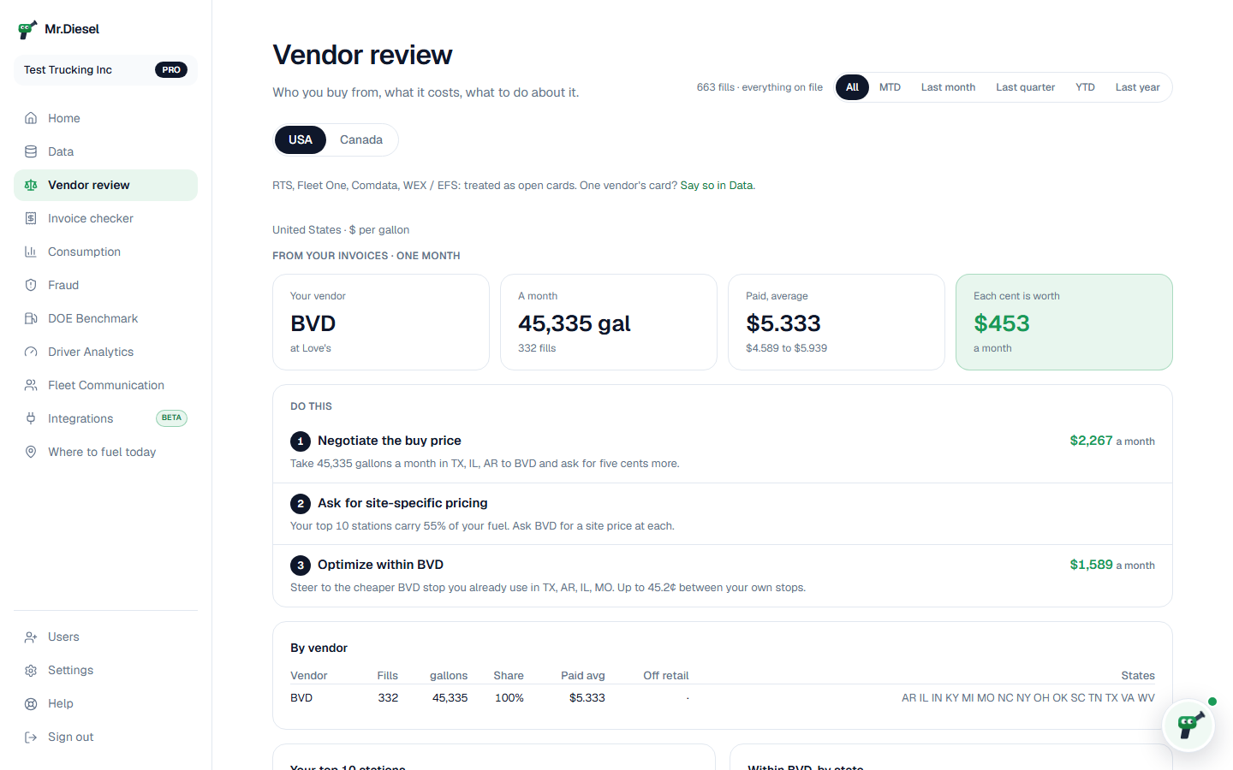Click the Help lifebuoy icon
This screenshot has height=770, width=1233.
tap(31, 703)
